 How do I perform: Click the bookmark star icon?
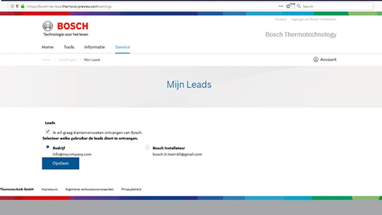(x=288, y=6)
